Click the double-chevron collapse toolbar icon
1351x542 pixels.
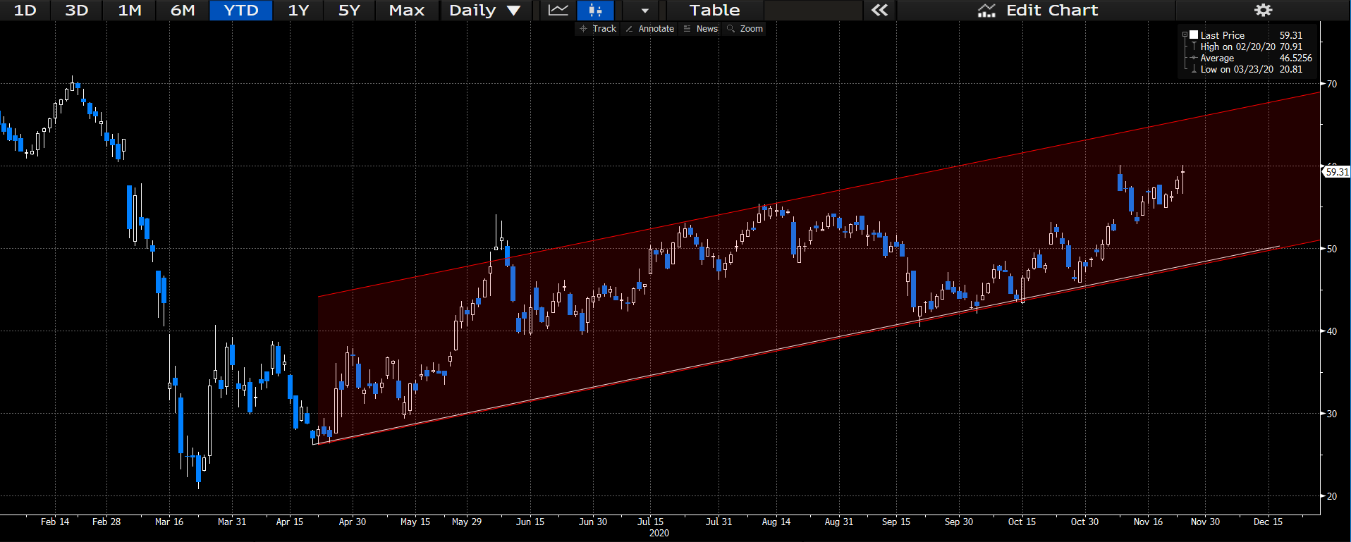click(879, 10)
